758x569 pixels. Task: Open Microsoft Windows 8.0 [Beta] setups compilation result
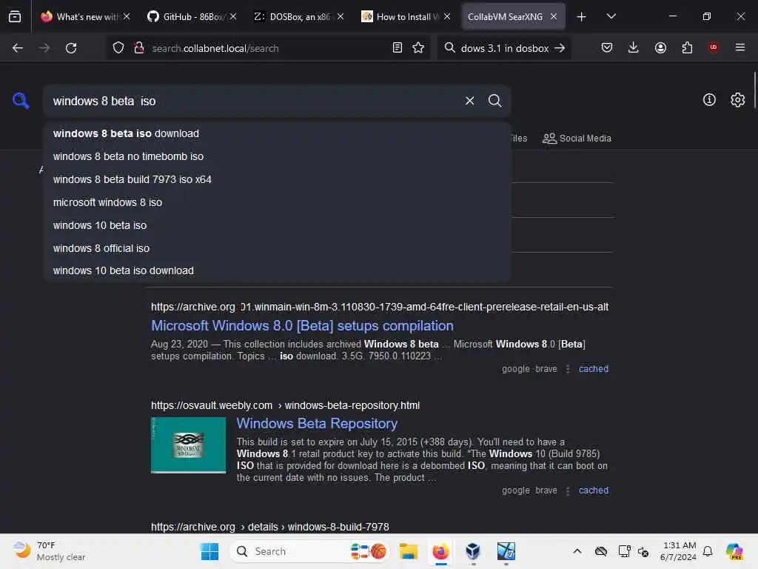click(302, 326)
